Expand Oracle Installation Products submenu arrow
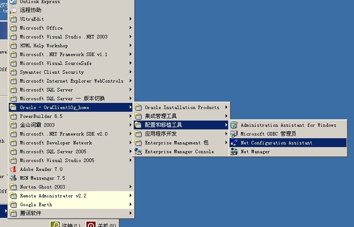Image resolution: width=354 pixels, height=227 pixels. tap(226, 107)
